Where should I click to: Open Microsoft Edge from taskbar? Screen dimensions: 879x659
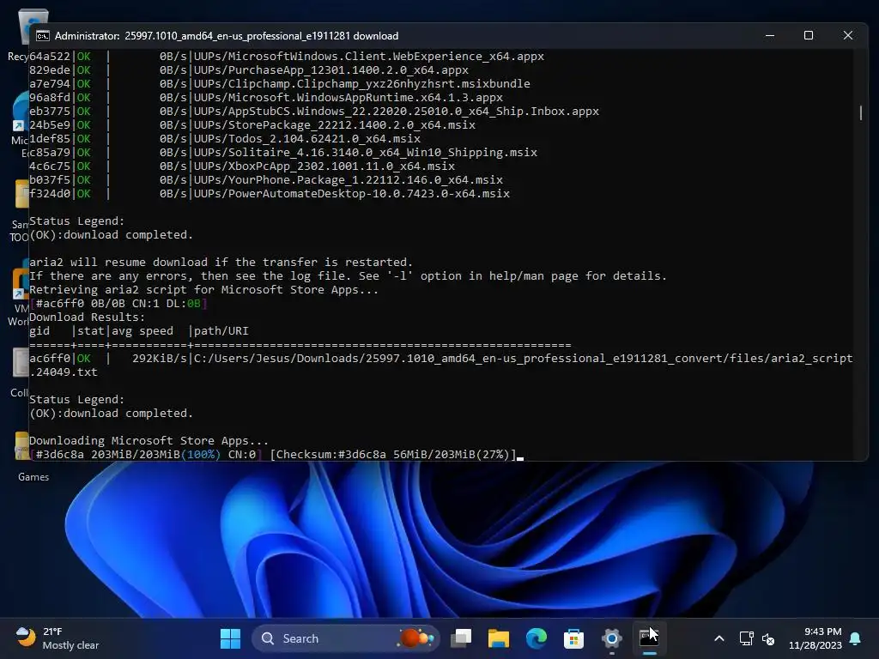[x=536, y=638]
